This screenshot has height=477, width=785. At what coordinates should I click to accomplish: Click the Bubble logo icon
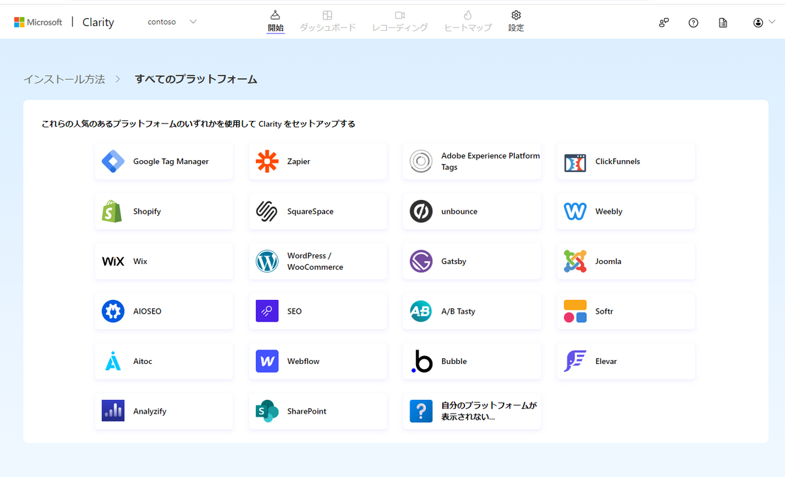coord(422,361)
